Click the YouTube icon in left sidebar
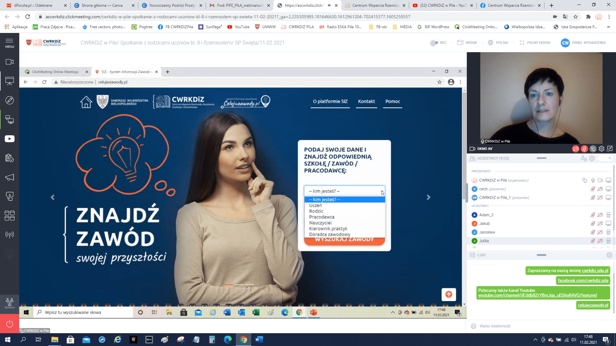Image resolution: width=616 pixels, height=346 pixels. 10,139
